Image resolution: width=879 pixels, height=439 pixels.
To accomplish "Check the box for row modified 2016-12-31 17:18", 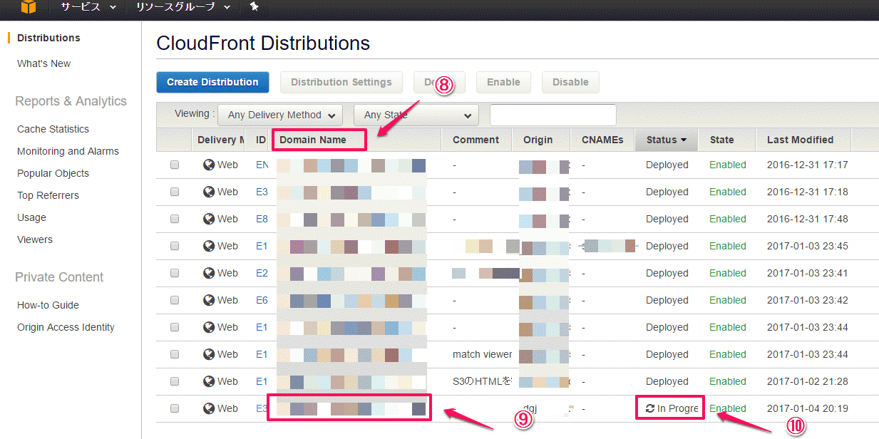I will pyautogui.click(x=175, y=192).
